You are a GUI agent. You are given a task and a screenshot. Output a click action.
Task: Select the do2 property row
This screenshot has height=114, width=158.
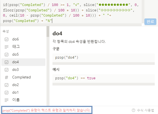(23, 85)
